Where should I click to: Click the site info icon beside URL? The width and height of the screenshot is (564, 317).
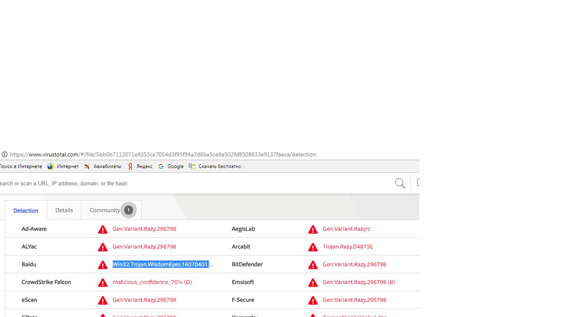4,155
